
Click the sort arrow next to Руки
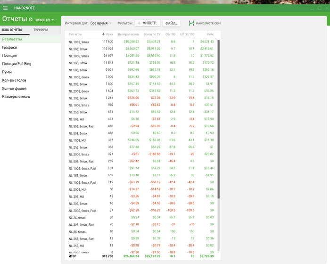point(103,34)
